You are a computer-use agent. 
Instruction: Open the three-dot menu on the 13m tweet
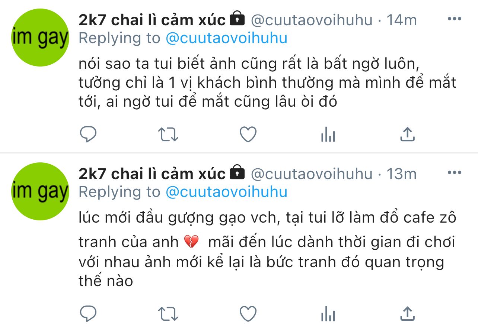454,173
